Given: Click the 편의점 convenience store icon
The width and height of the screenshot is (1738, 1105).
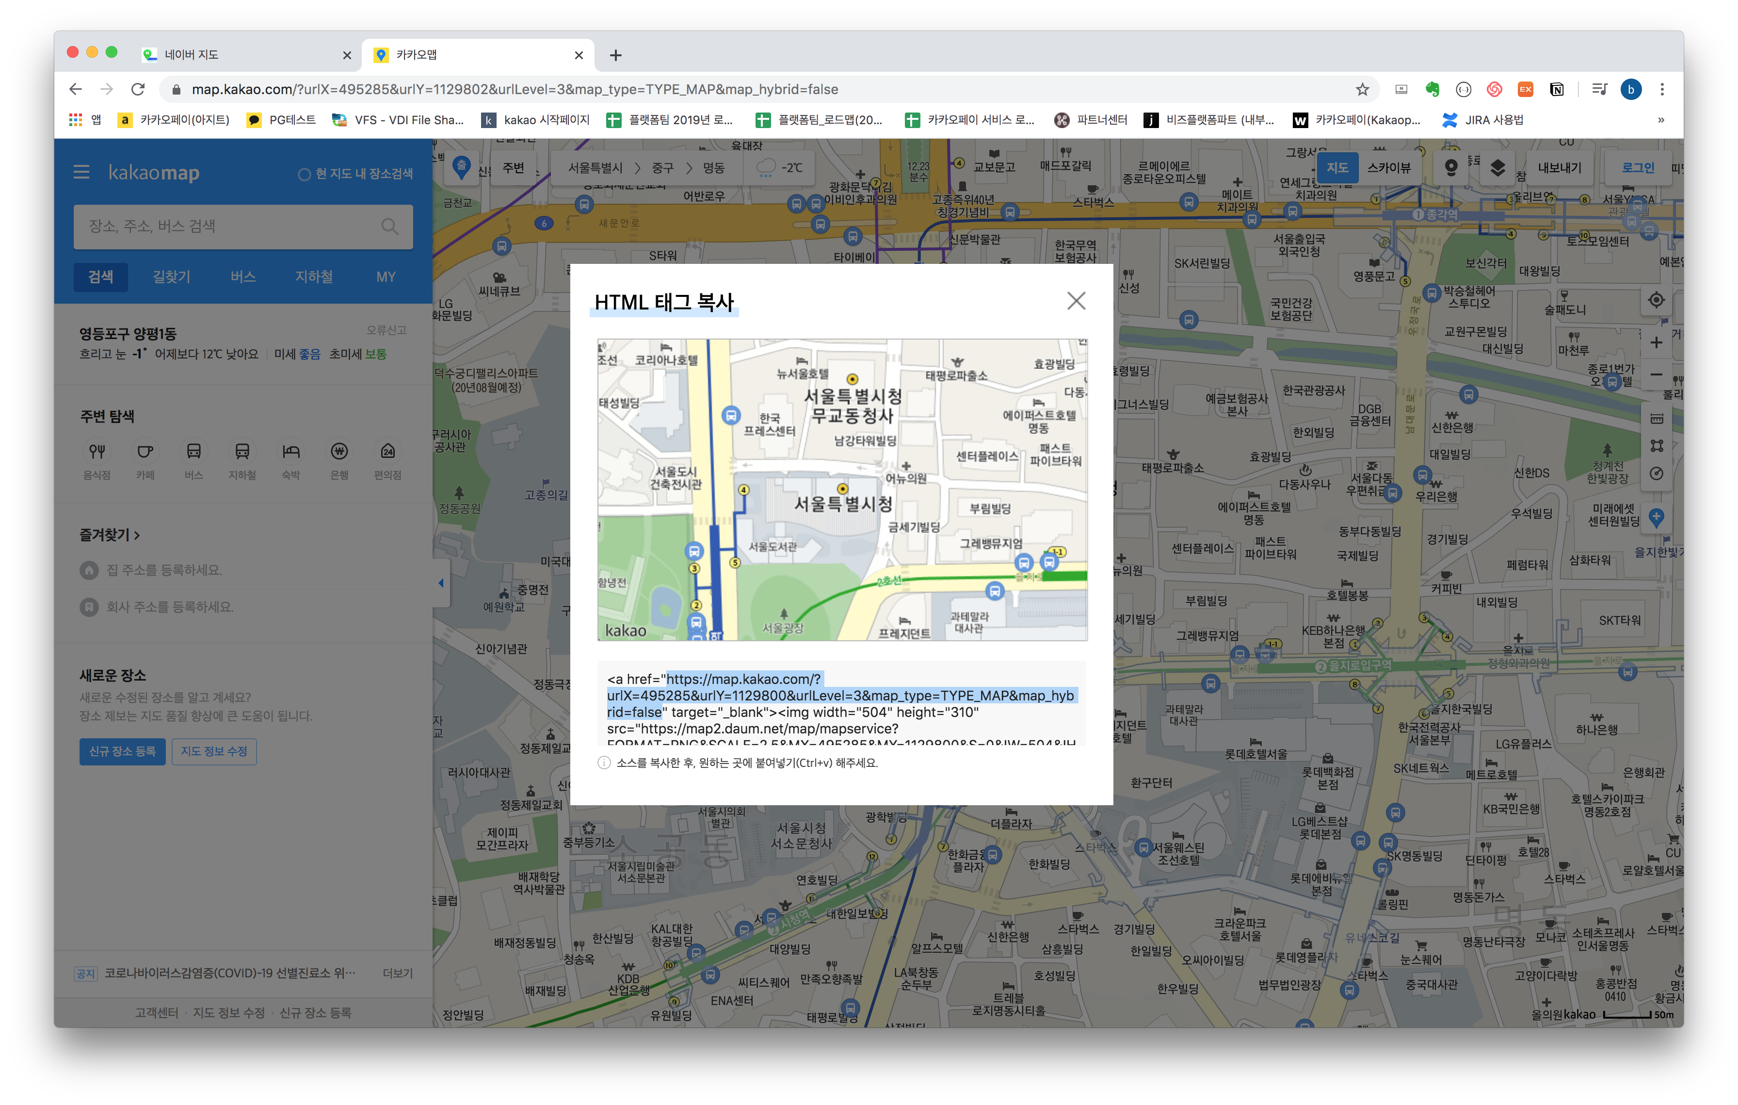Looking at the screenshot, I should click(387, 452).
